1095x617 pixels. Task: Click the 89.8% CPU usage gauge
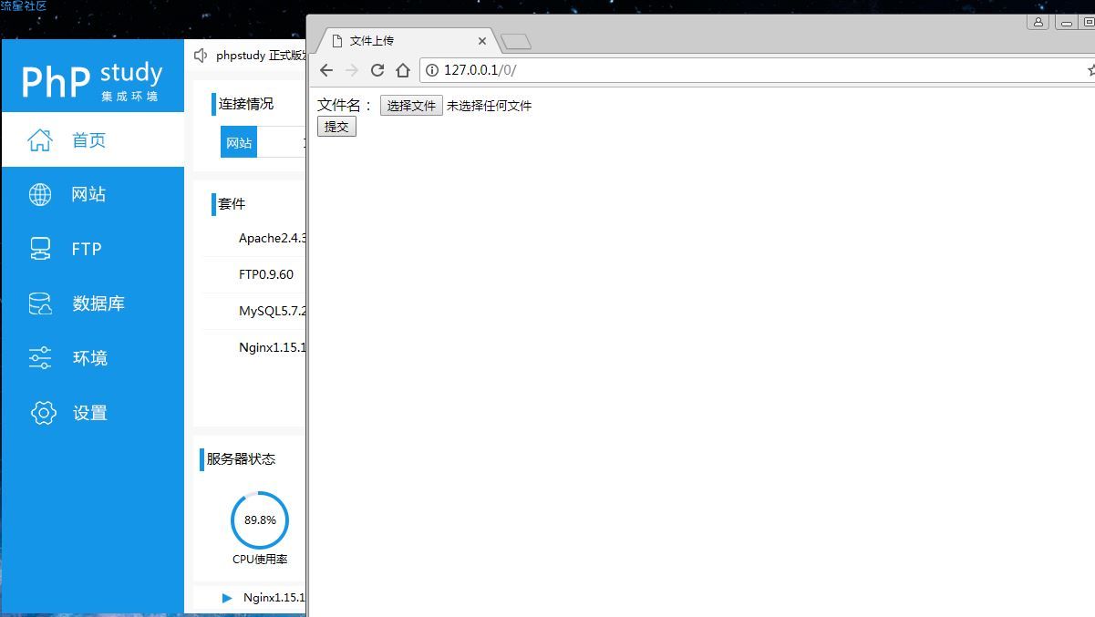[260, 520]
